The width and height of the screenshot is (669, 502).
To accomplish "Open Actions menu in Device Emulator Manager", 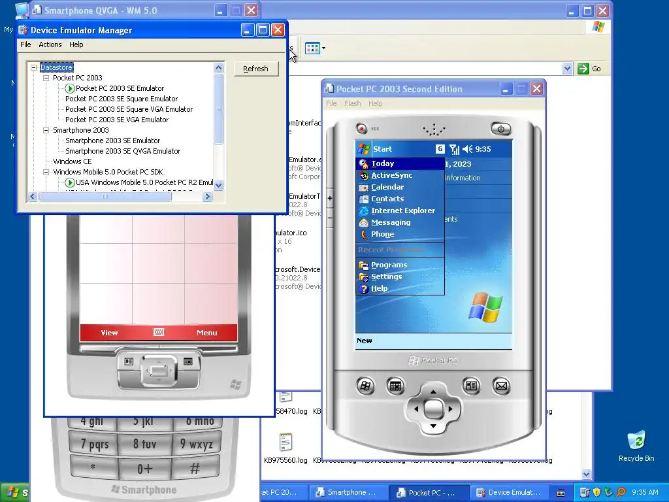I will click(x=50, y=44).
